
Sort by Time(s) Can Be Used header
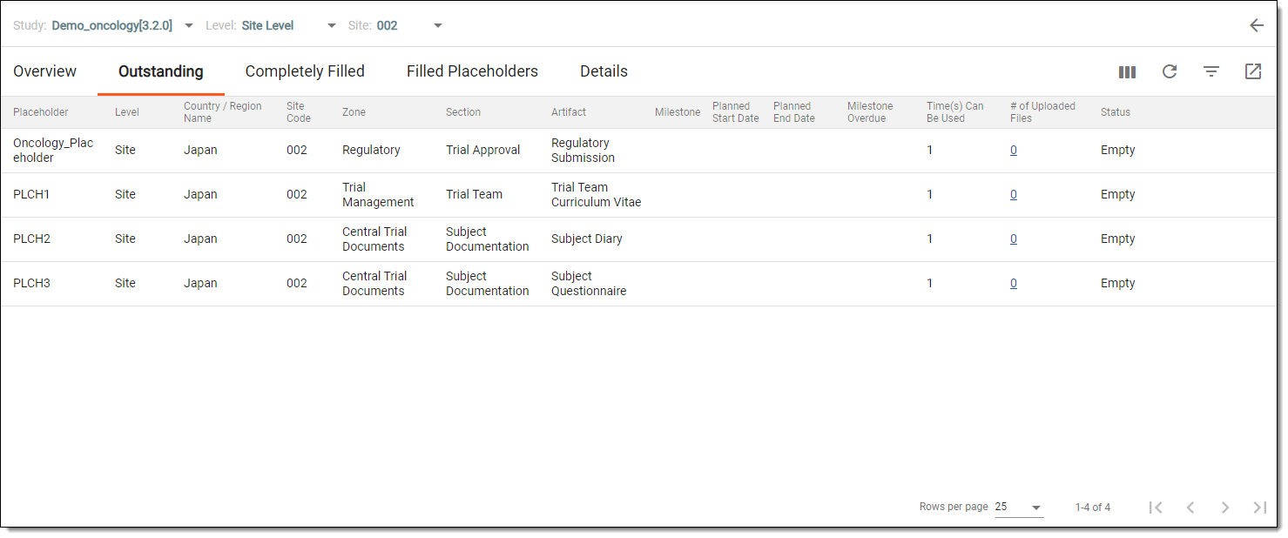955,112
